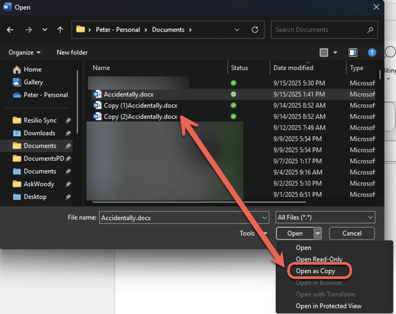Screen dimensions: 396x314
Task: Click the search magnifier icon
Action: click(370, 30)
